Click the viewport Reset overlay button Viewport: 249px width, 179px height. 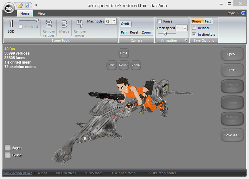coord(123,65)
